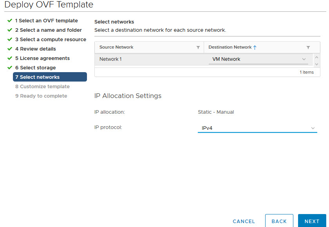Screen dimensions: 329x227
Task: Click step 9 Ready to complete
Action: pyautogui.click(x=41, y=96)
